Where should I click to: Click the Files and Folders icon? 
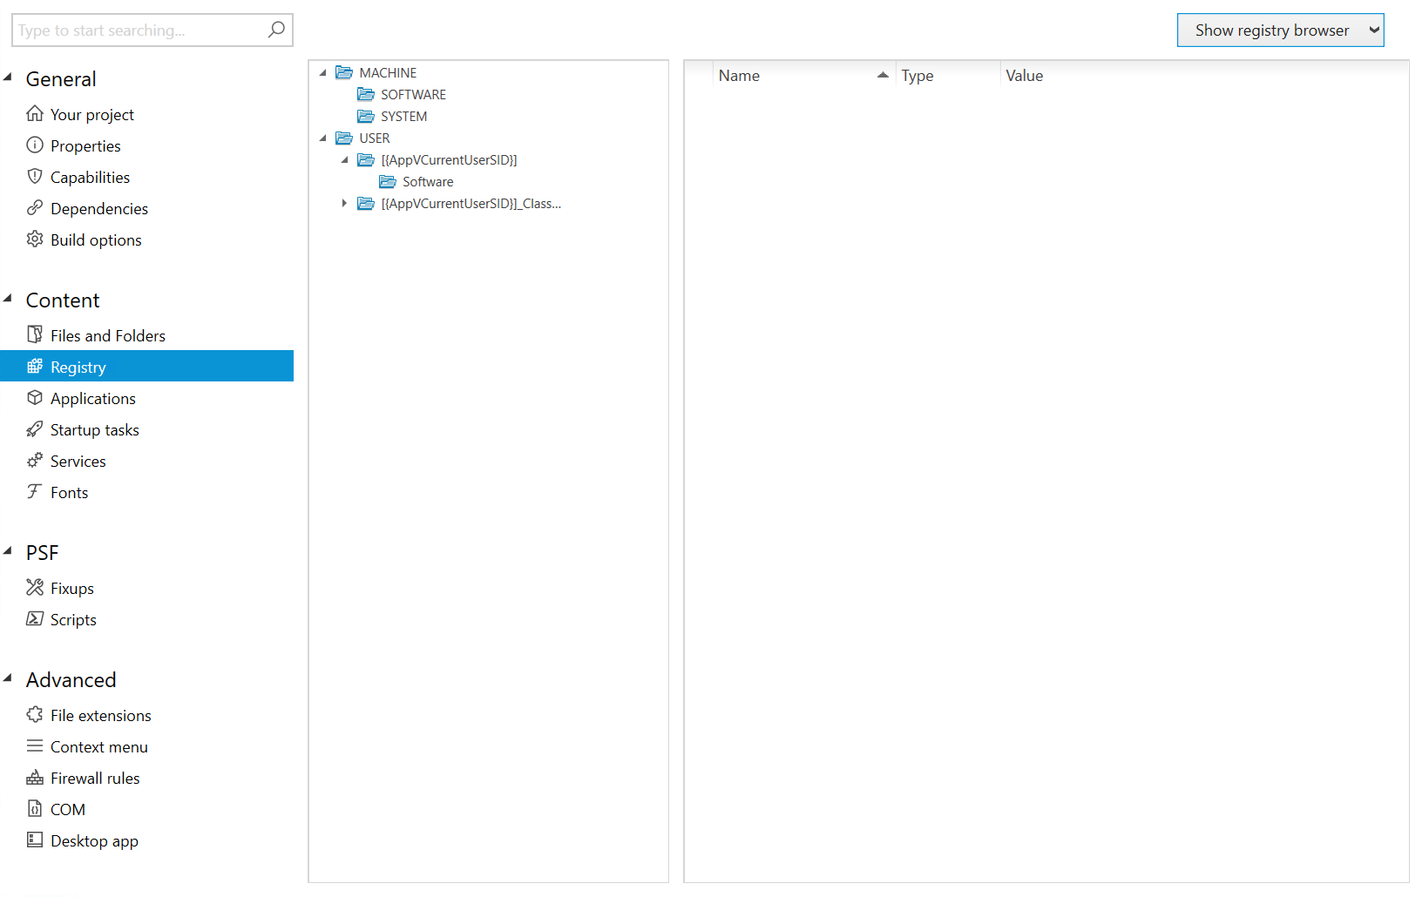click(x=34, y=334)
